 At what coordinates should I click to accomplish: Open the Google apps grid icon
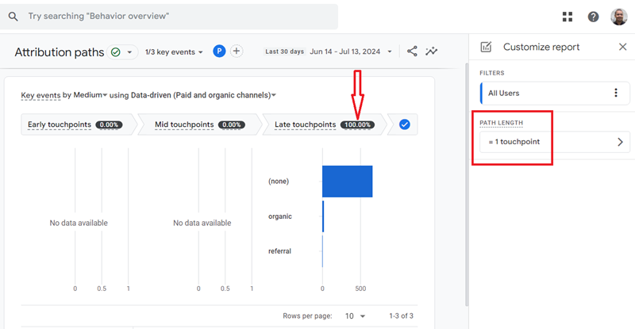click(568, 17)
